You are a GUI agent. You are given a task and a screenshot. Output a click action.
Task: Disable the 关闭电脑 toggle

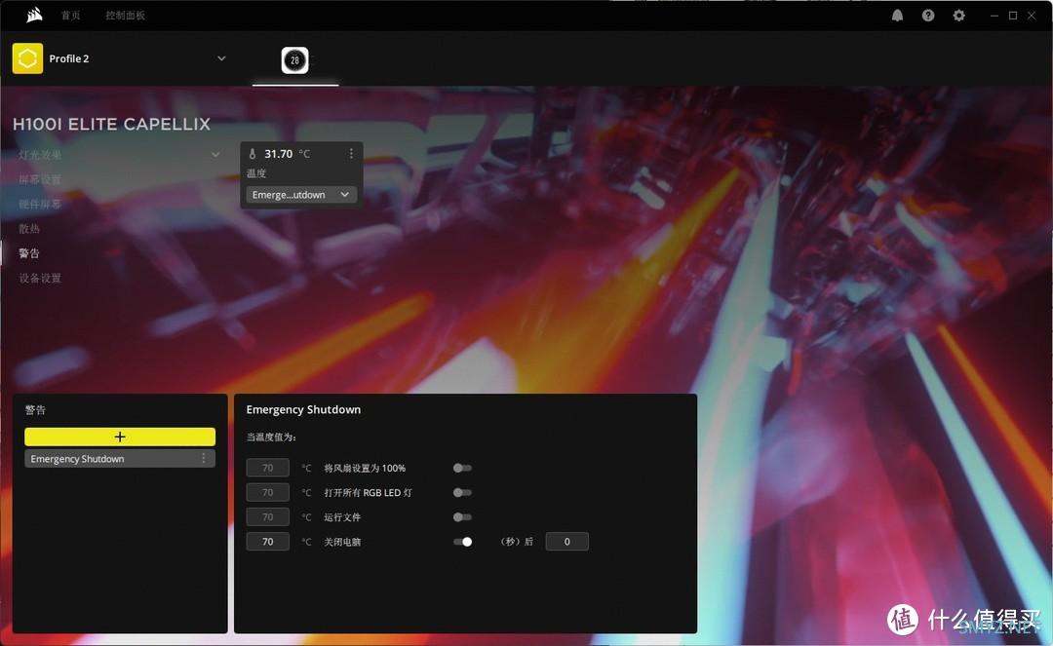click(462, 542)
